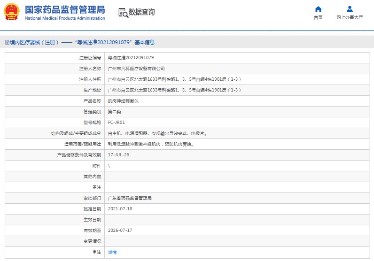374x261 pixels.
Task: Go to 首页 home icon
Action: [318, 9]
